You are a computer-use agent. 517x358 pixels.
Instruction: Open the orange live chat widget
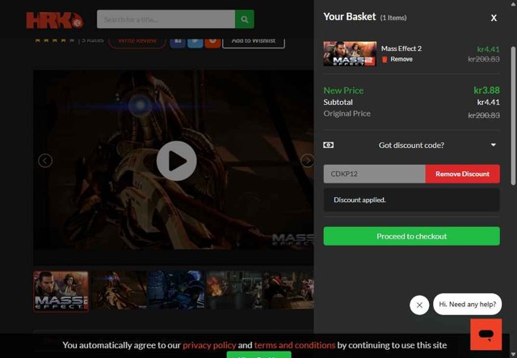pos(486,335)
